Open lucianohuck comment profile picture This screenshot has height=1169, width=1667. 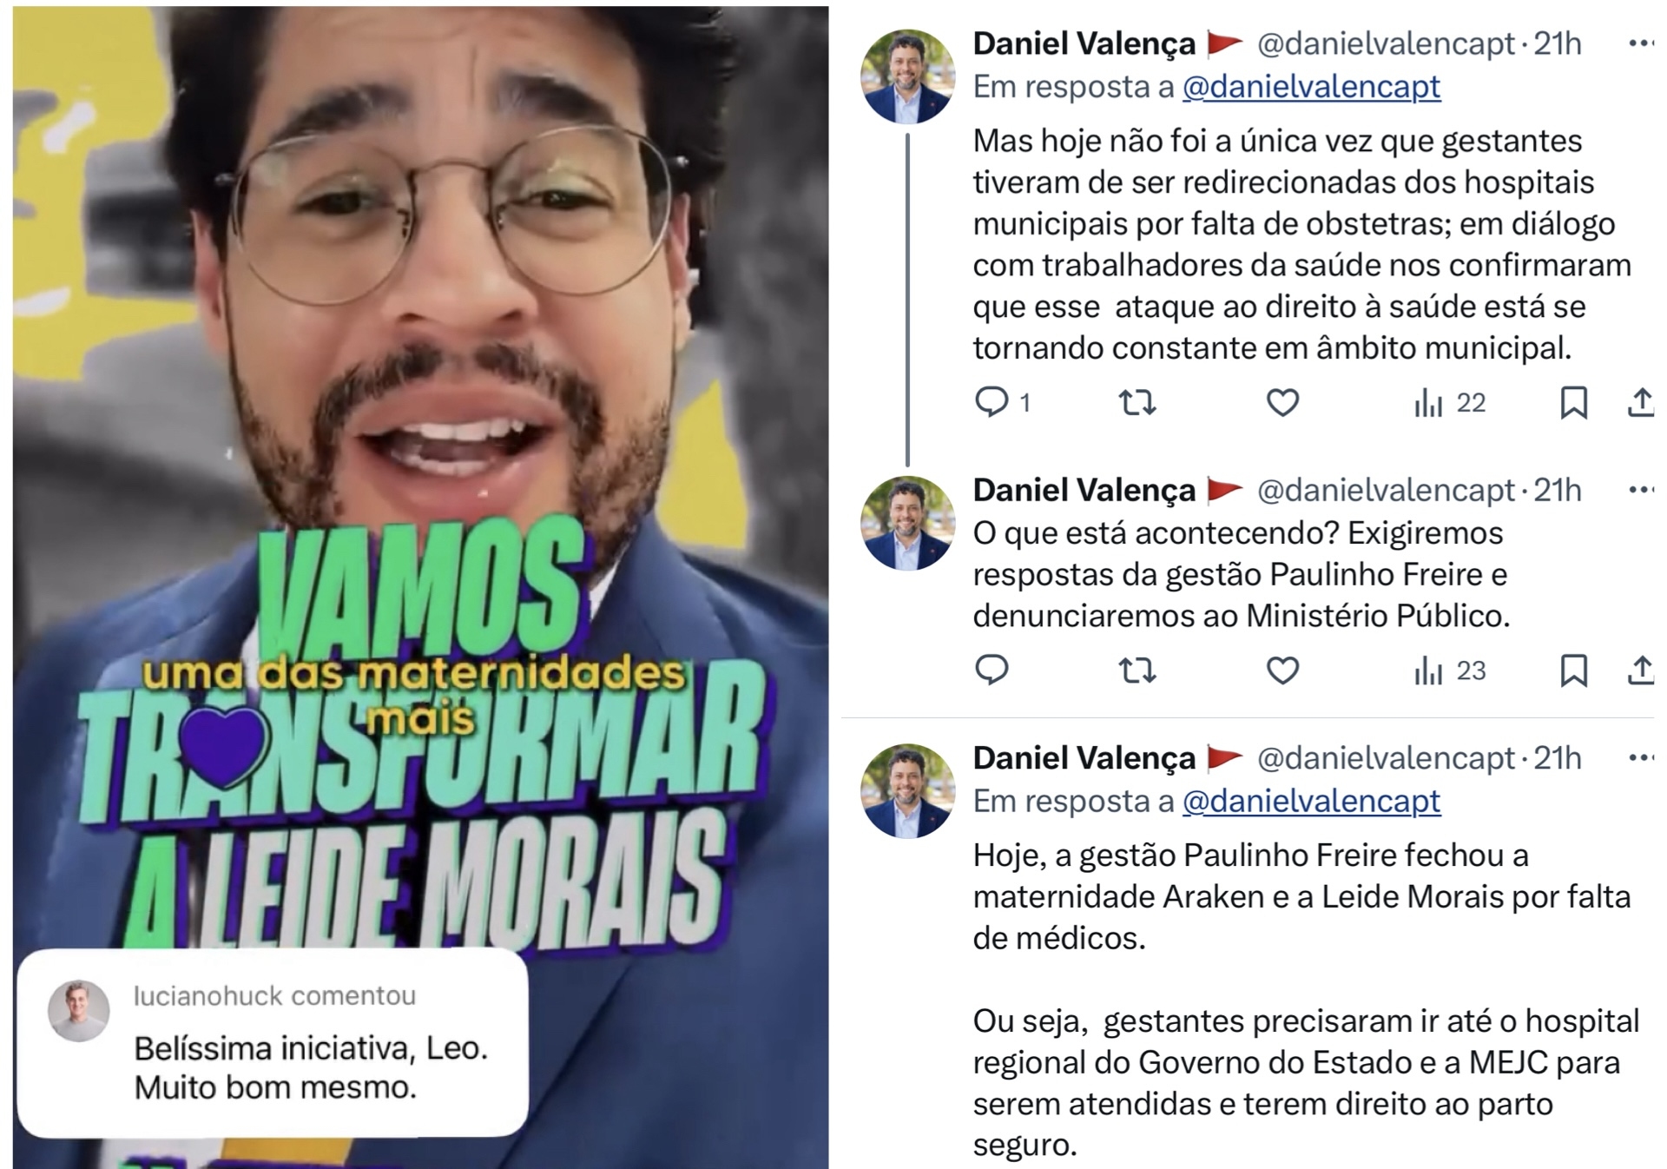pyautogui.click(x=79, y=1011)
